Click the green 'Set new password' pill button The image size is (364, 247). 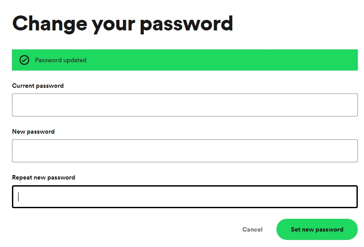(317, 229)
